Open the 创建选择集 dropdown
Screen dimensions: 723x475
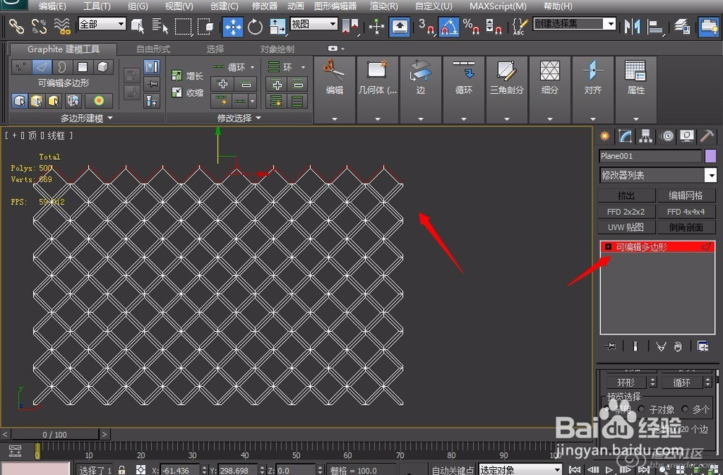(575, 24)
